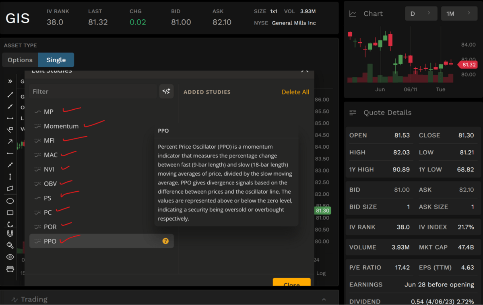This screenshot has height=305, width=483.
Task: Click the orange Close button
Action: [x=292, y=282]
